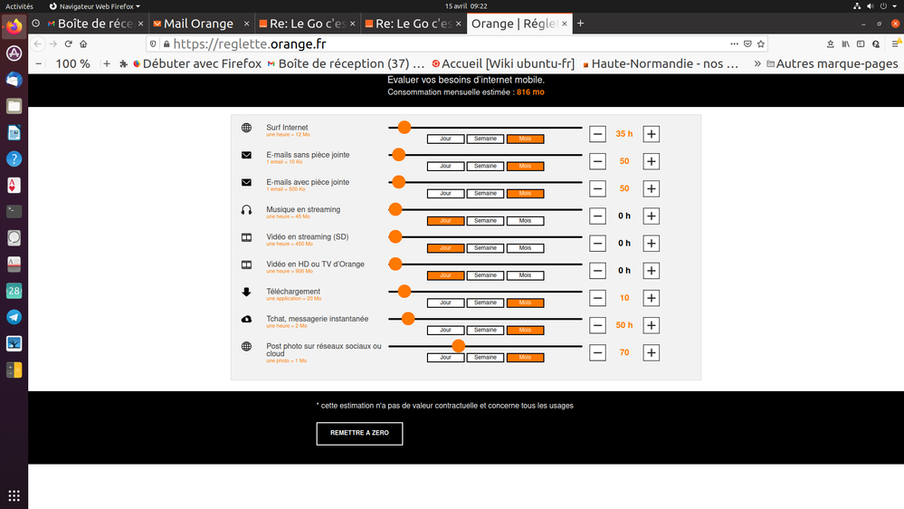Close the Orange Réglette tab
This screenshot has height=509, width=904.
(x=565, y=24)
